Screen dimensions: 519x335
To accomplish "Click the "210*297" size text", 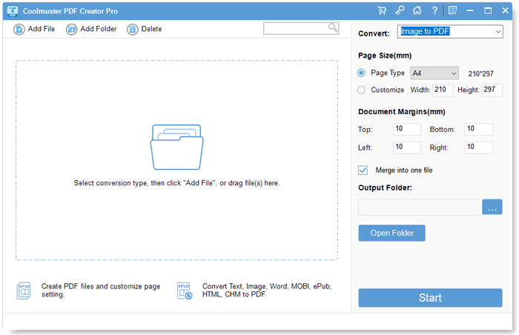I will [x=480, y=73].
